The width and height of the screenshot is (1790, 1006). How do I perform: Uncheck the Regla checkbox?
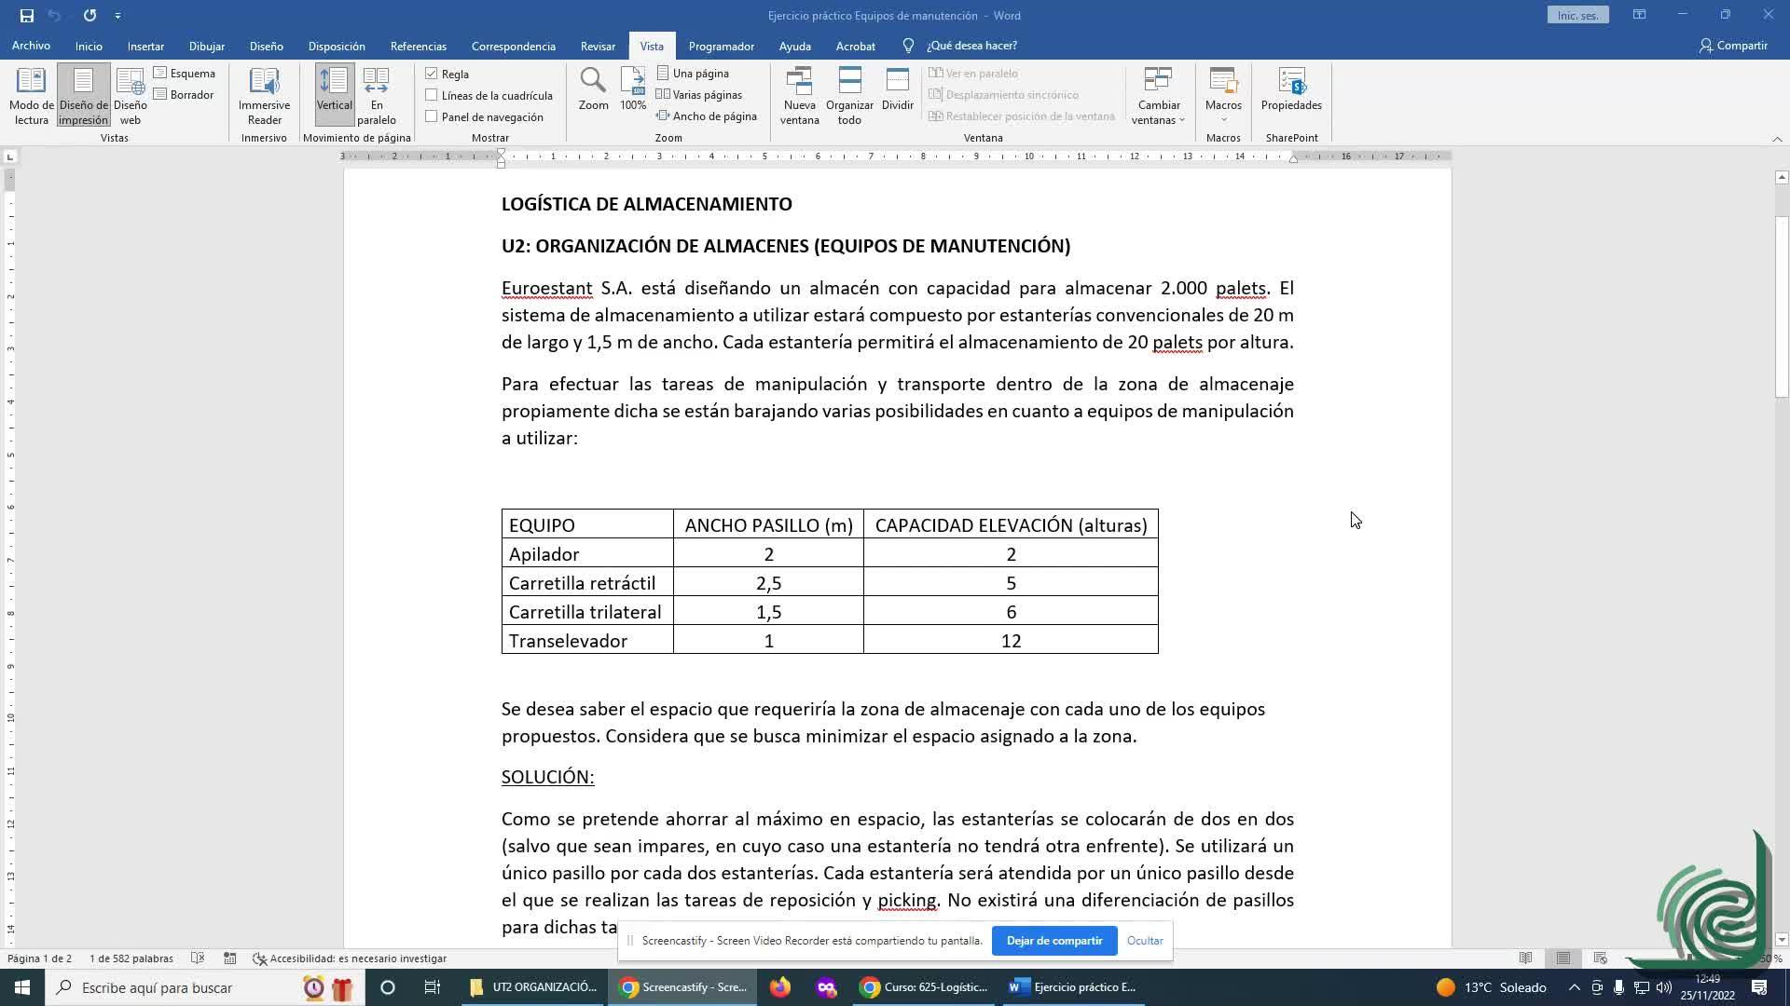432,74
